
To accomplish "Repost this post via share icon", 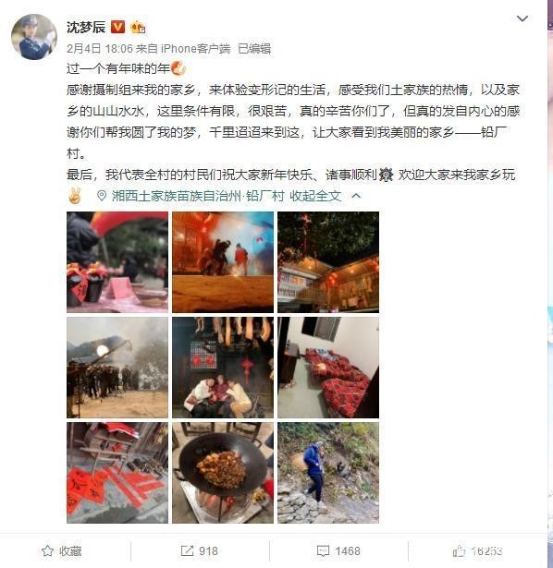I will [187, 551].
